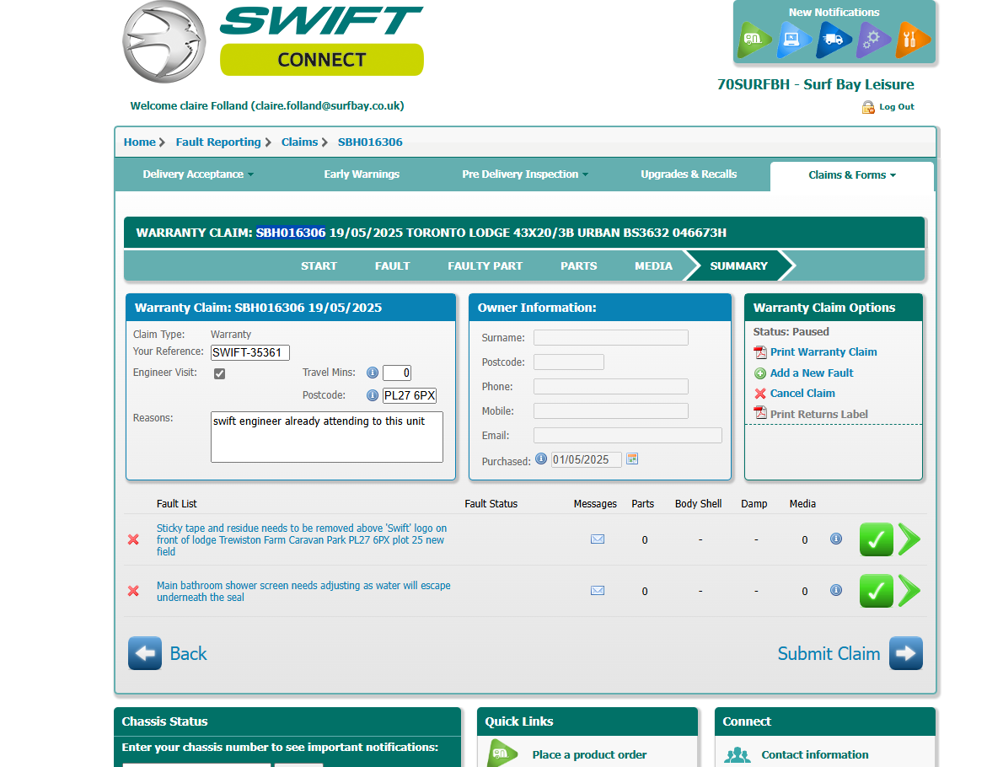
Task: Click the Submit Claim text
Action: point(829,654)
